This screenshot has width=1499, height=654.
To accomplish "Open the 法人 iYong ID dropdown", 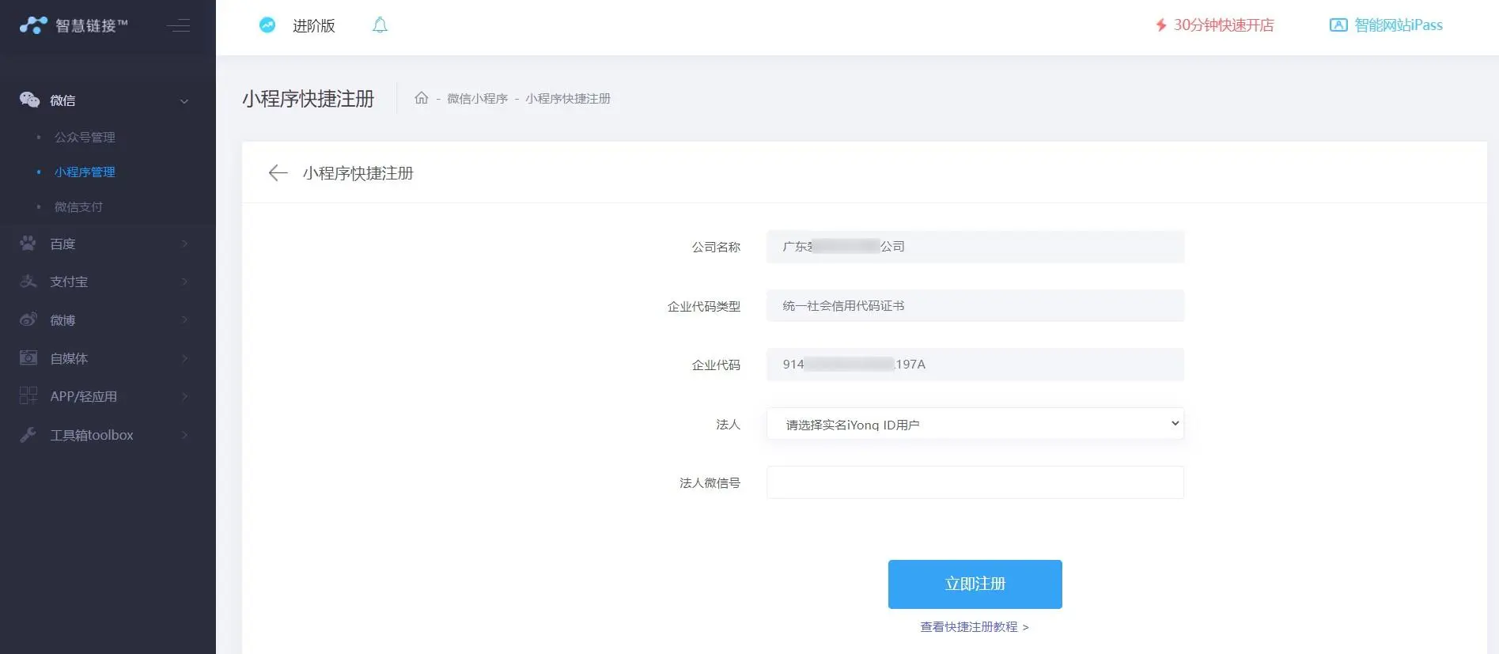I will pos(975,424).
